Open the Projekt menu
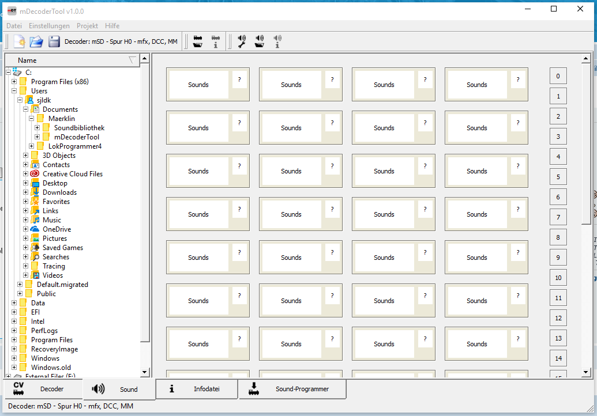Screen dimensions: 597x416 [87, 26]
